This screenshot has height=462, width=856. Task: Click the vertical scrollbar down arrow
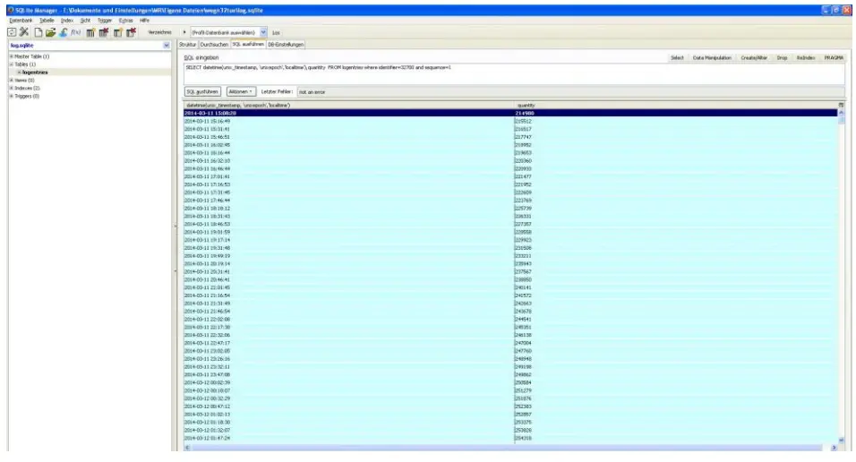tap(841, 439)
